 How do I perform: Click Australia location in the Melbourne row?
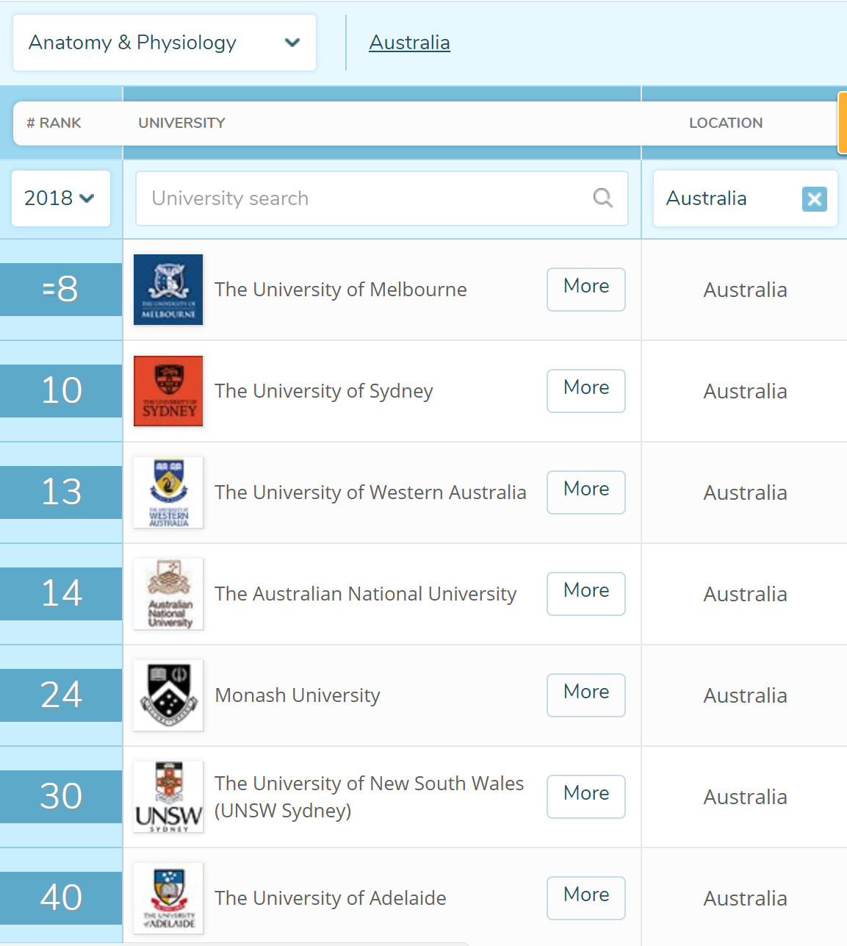coord(745,290)
